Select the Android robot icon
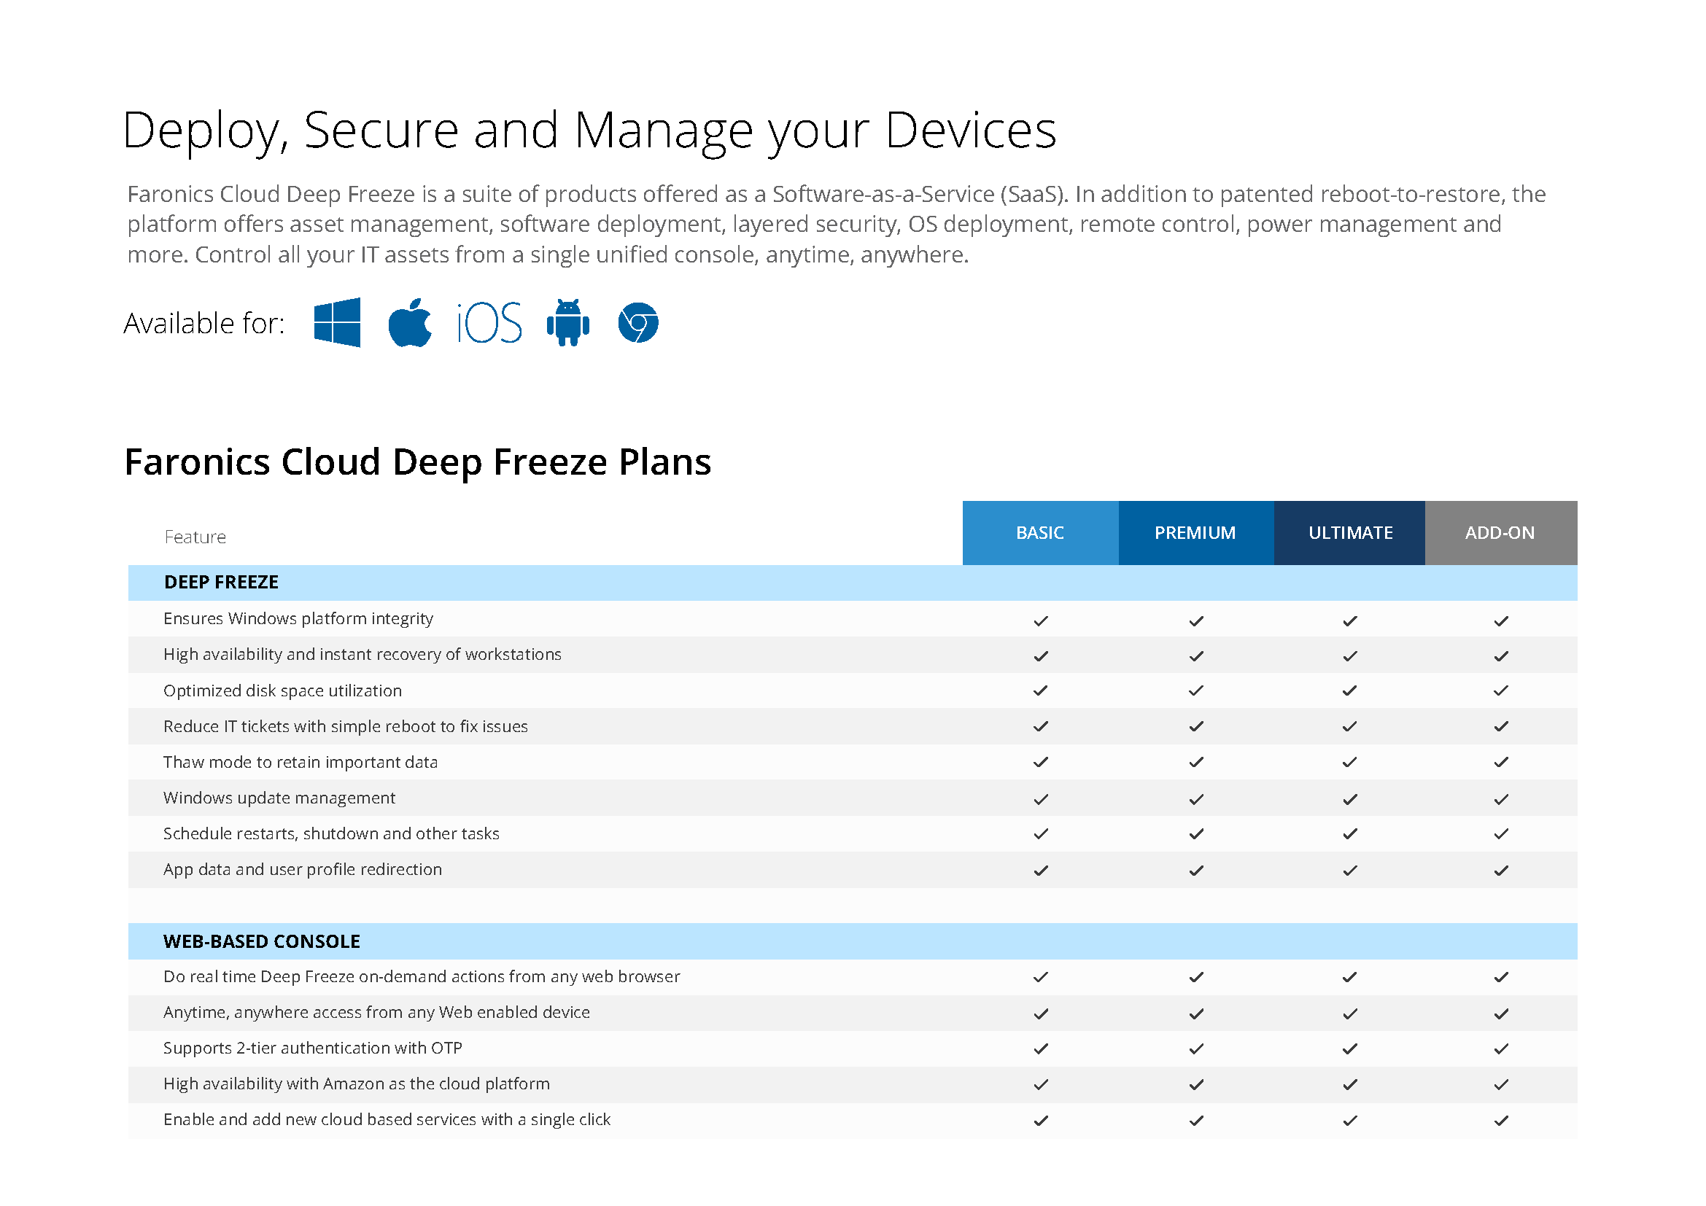Viewport: 1706px width, 1206px height. (x=567, y=322)
